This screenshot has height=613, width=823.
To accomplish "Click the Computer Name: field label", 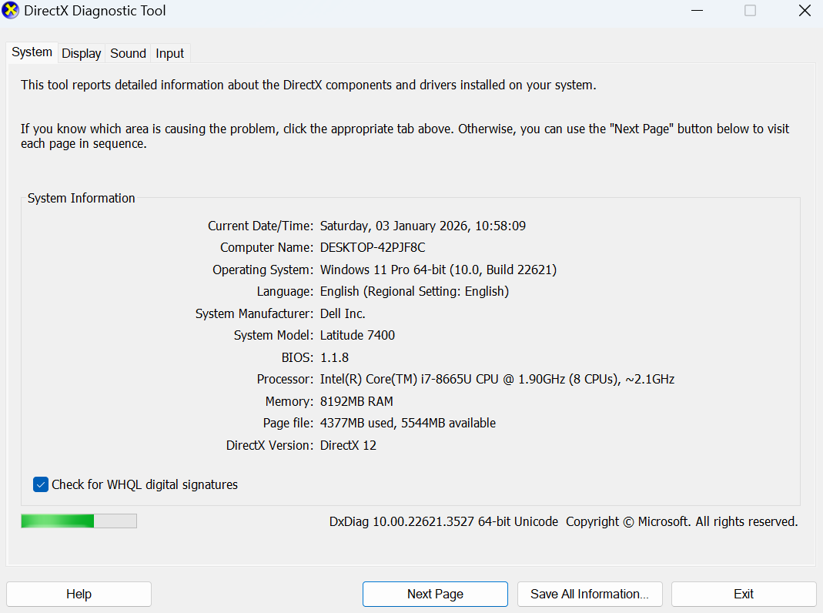I will pyautogui.click(x=266, y=248).
